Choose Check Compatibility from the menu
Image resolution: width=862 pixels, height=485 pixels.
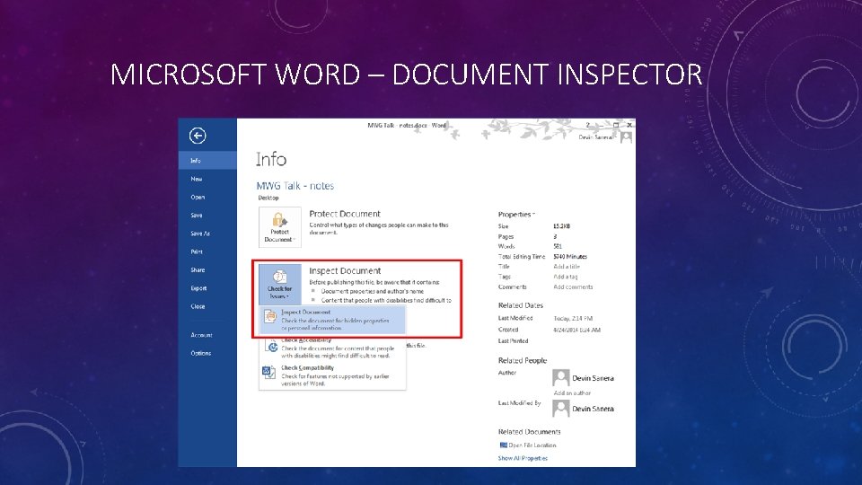point(332,375)
